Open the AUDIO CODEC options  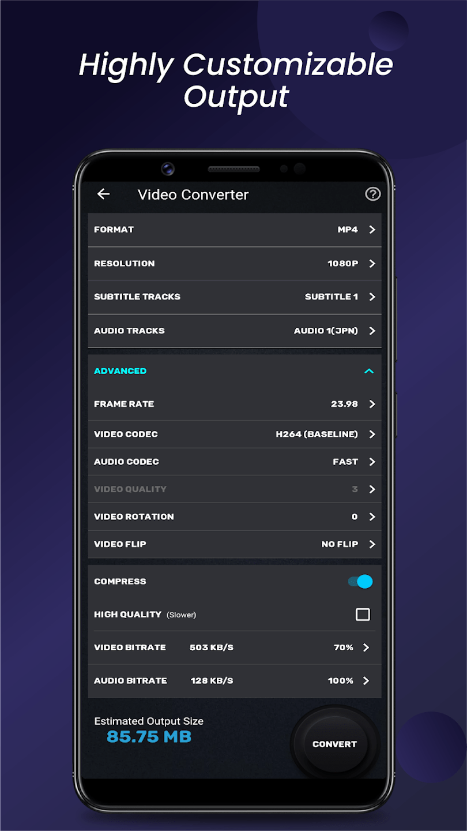tap(372, 462)
